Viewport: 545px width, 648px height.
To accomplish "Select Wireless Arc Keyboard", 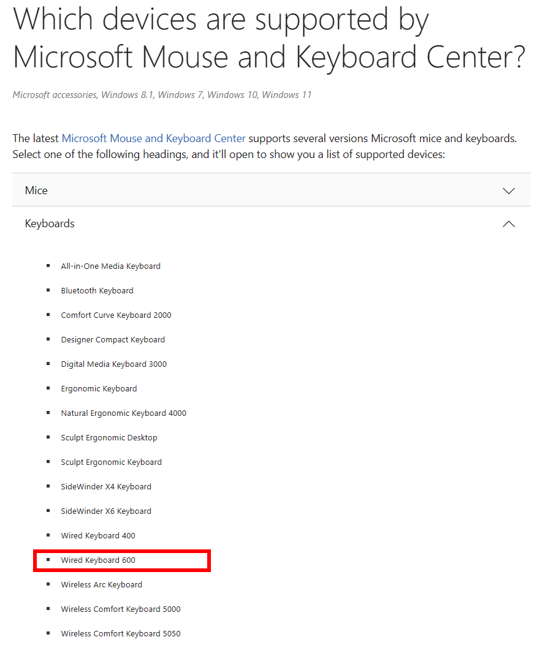I will click(101, 584).
